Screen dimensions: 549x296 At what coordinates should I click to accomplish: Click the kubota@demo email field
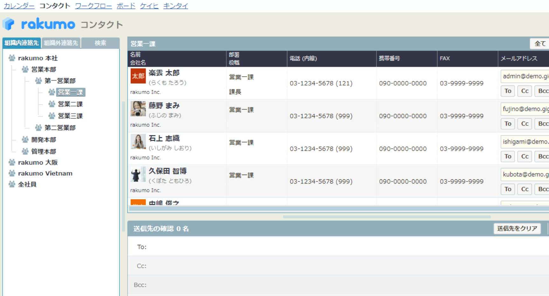(x=525, y=174)
